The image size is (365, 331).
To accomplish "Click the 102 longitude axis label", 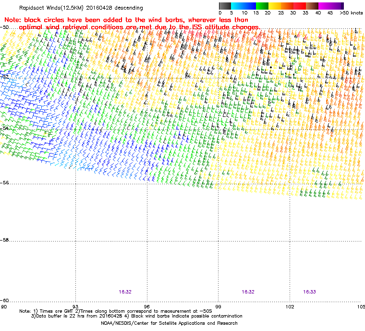I will tap(290, 306).
